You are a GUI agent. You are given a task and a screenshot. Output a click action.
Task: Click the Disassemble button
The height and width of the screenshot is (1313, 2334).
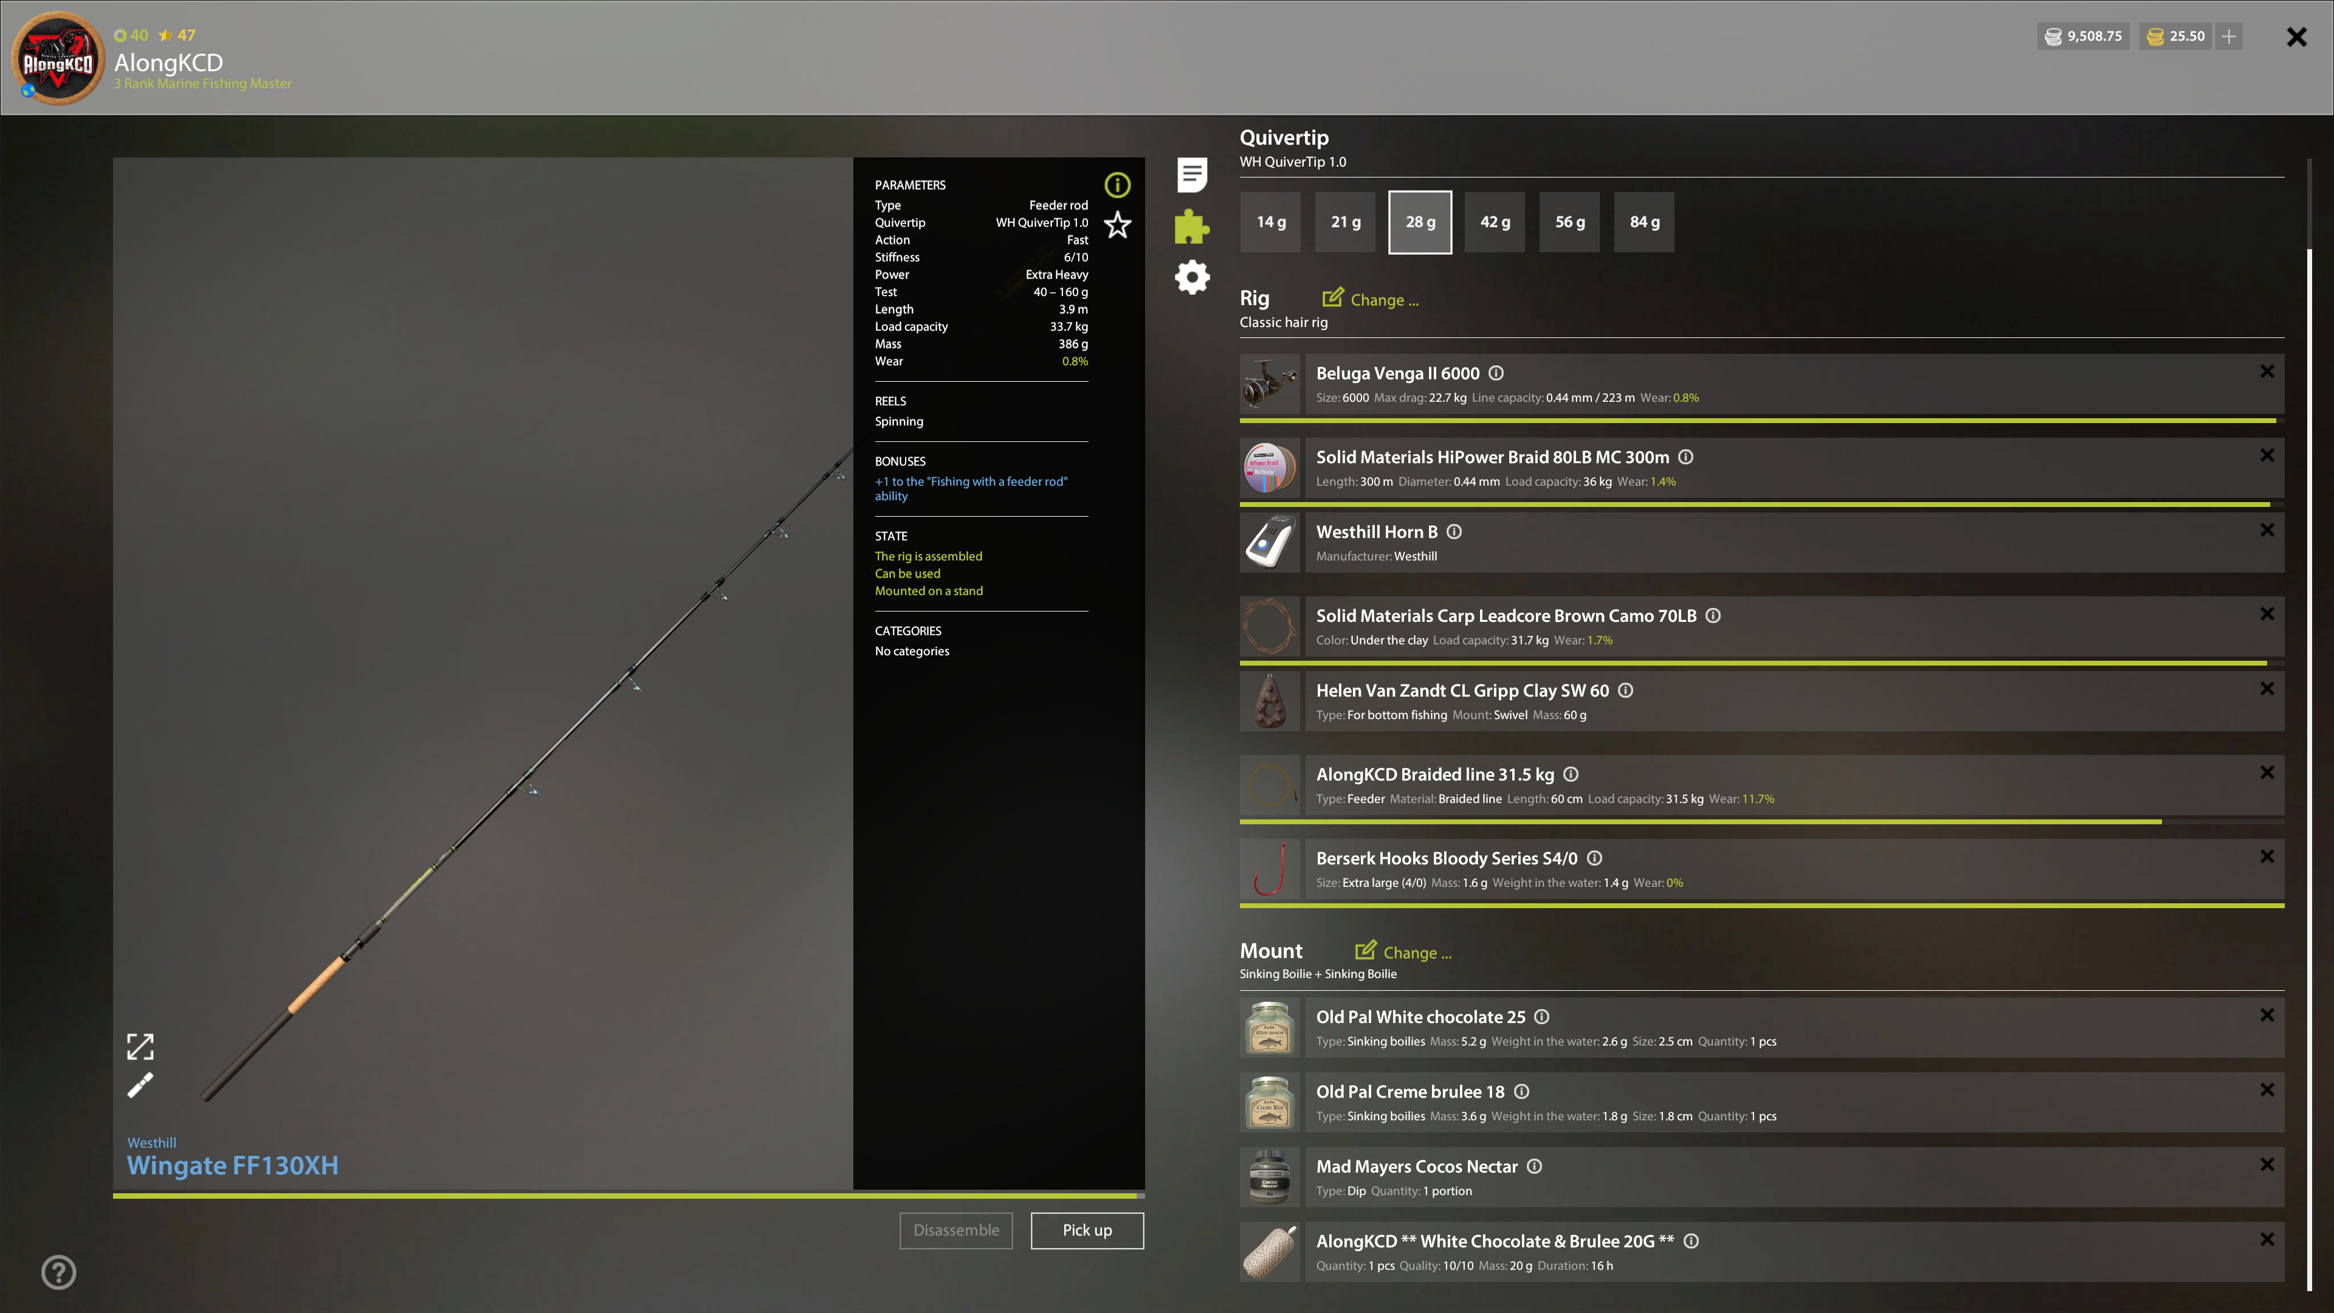coord(956,1230)
